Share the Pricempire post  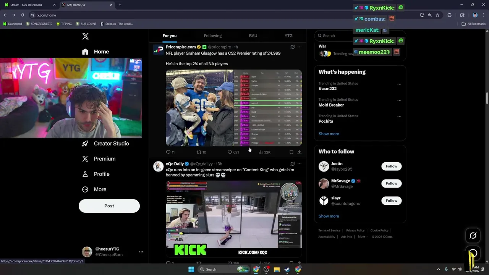[x=299, y=152]
